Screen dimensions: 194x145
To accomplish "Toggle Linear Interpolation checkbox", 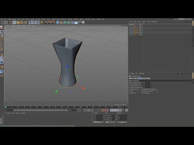I will tap(157, 91).
